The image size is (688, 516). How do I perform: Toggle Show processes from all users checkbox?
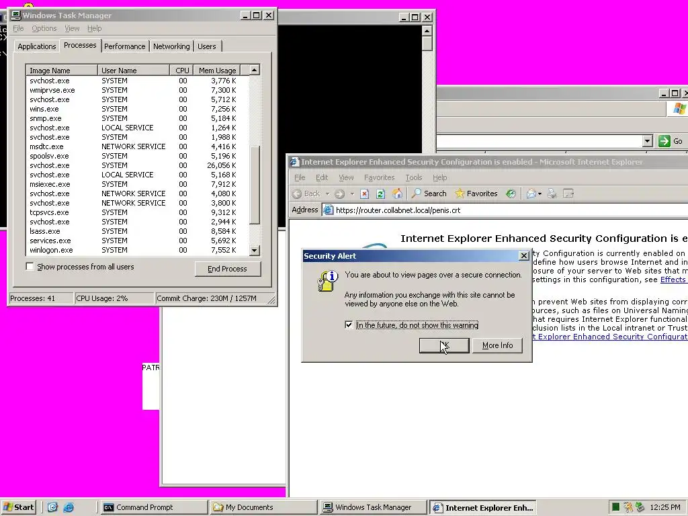[x=30, y=267]
